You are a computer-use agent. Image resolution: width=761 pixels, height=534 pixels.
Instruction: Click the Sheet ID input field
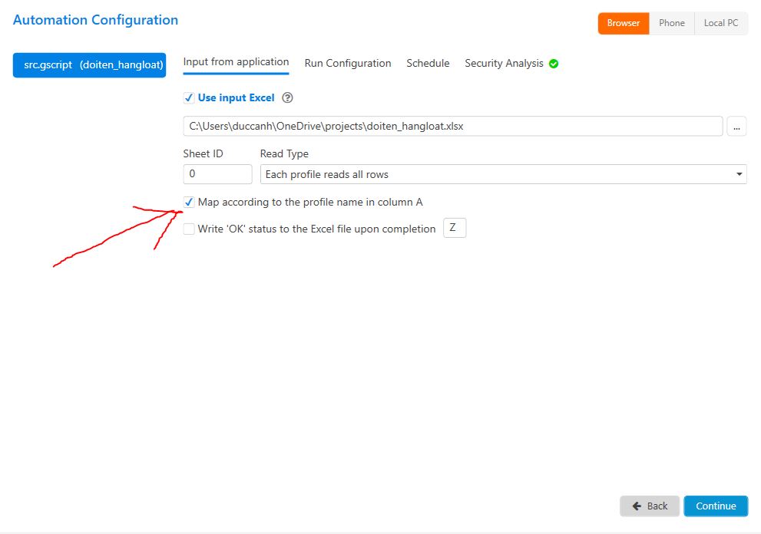coord(217,173)
